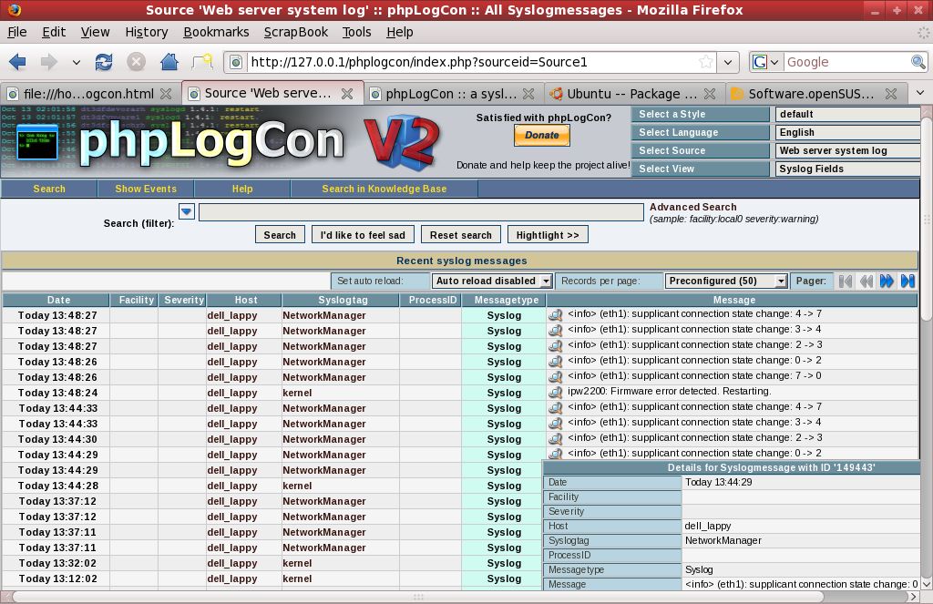
Task: Click the search magnifier icon
Action: pyautogui.click(x=918, y=62)
